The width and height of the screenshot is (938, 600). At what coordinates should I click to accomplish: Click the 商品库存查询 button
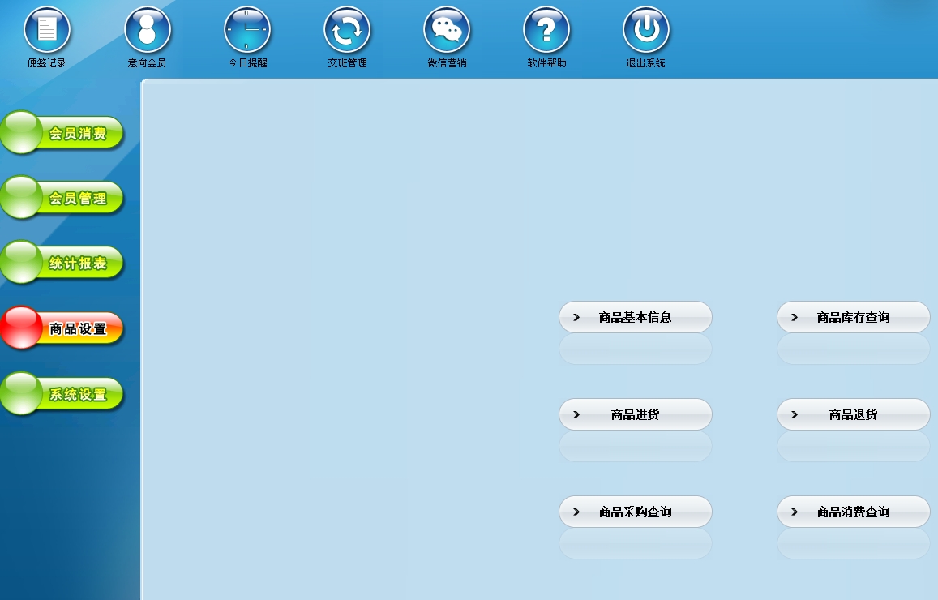tap(853, 317)
